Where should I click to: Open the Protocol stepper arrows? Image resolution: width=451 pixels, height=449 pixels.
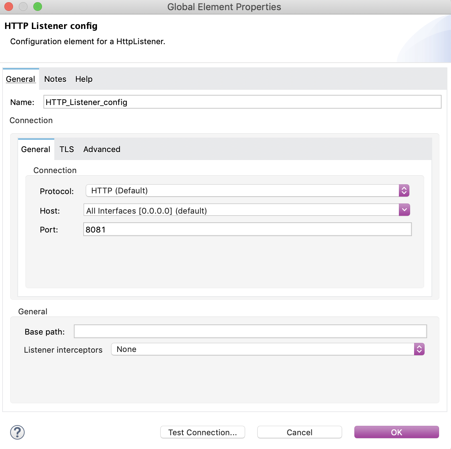[404, 190]
